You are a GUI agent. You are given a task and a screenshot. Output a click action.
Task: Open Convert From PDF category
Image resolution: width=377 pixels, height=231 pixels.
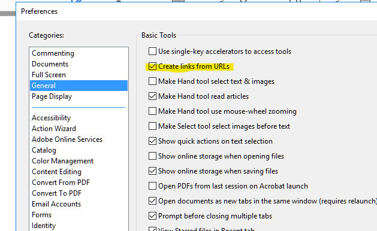pyautogui.click(x=79, y=183)
